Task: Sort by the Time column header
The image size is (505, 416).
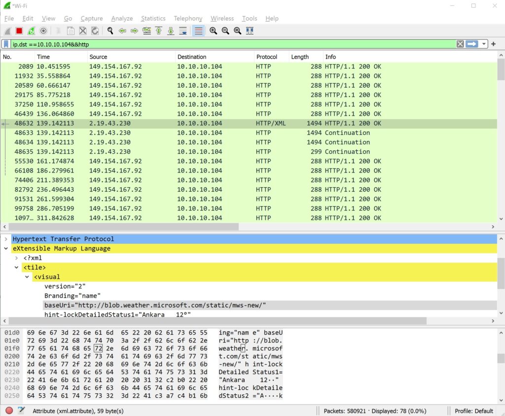Action: coord(61,57)
